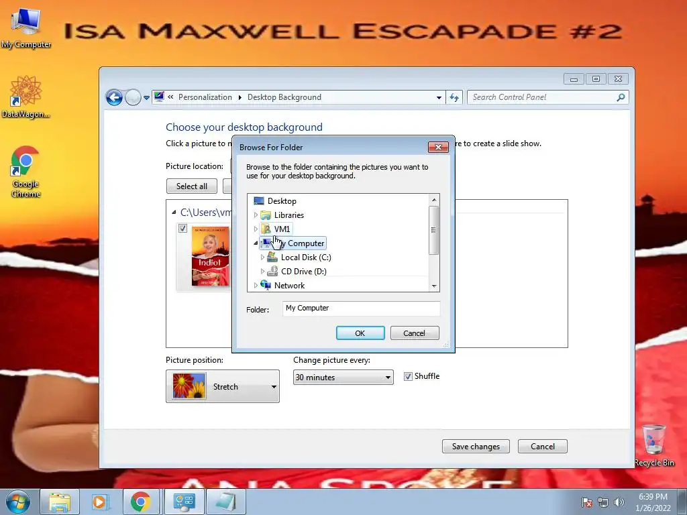Select CD Drive (D:) in the tree
687x515 pixels.
(304, 271)
